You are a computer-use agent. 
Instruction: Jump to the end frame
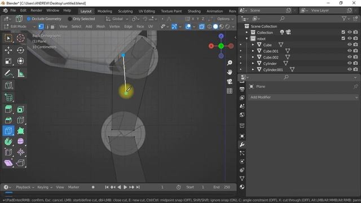click(x=138, y=187)
